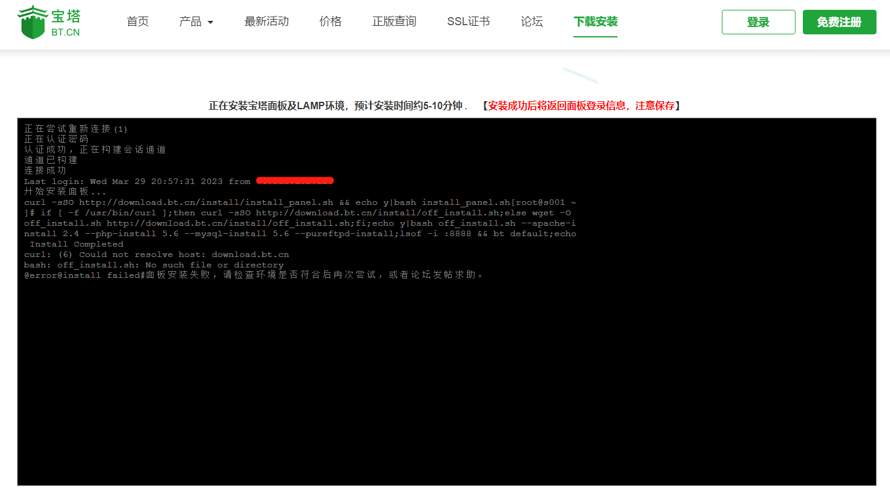Open 正版查询 verification page
Image resolution: width=890 pixels, height=503 pixels.
click(x=394, y=22)
